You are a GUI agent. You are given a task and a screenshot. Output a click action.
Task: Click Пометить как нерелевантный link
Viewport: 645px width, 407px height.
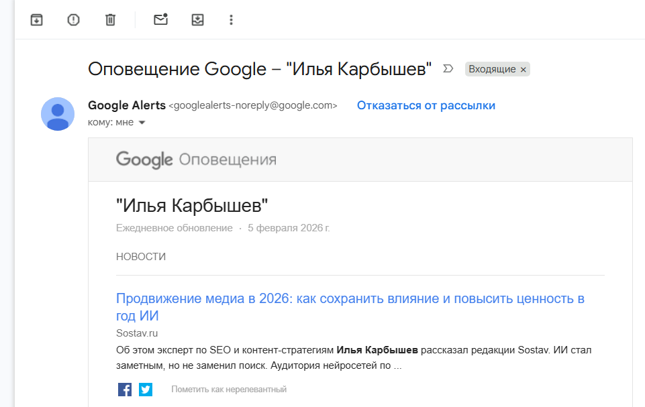229,390
